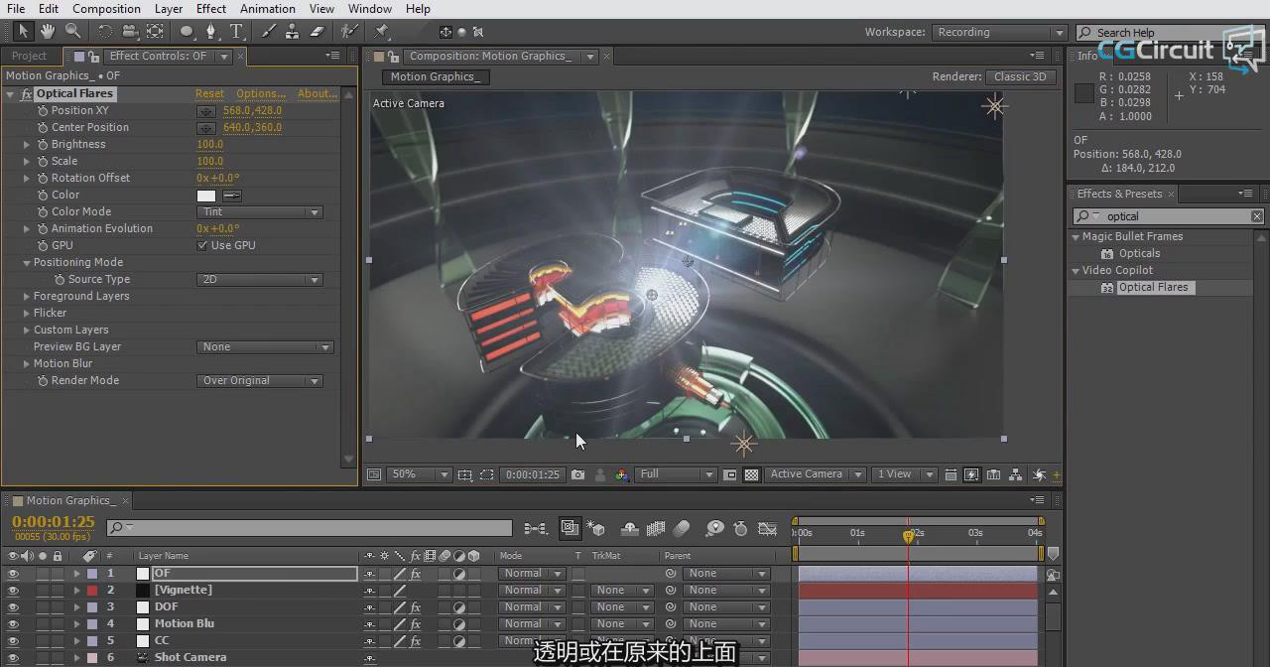Open the Composition menu

pos(106,9)
